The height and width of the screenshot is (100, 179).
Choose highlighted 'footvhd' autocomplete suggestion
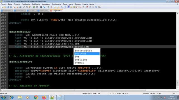[87, 54]
